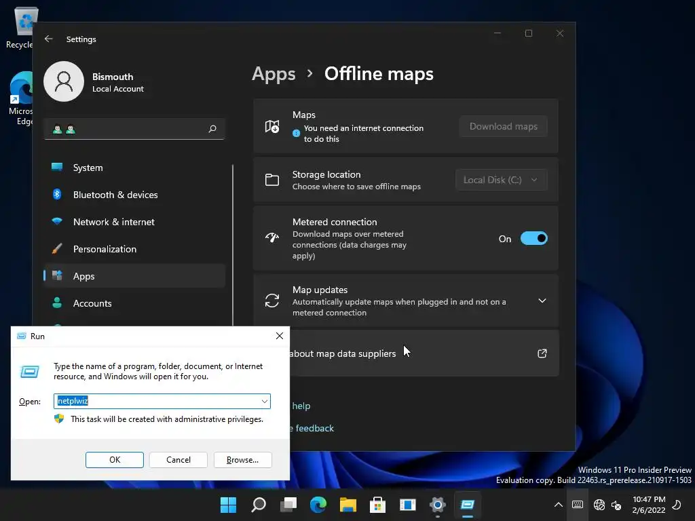Viewport: 695px width, 521px height.
Task: Open File Explorer from the taskbar
Action: [348, 505]
